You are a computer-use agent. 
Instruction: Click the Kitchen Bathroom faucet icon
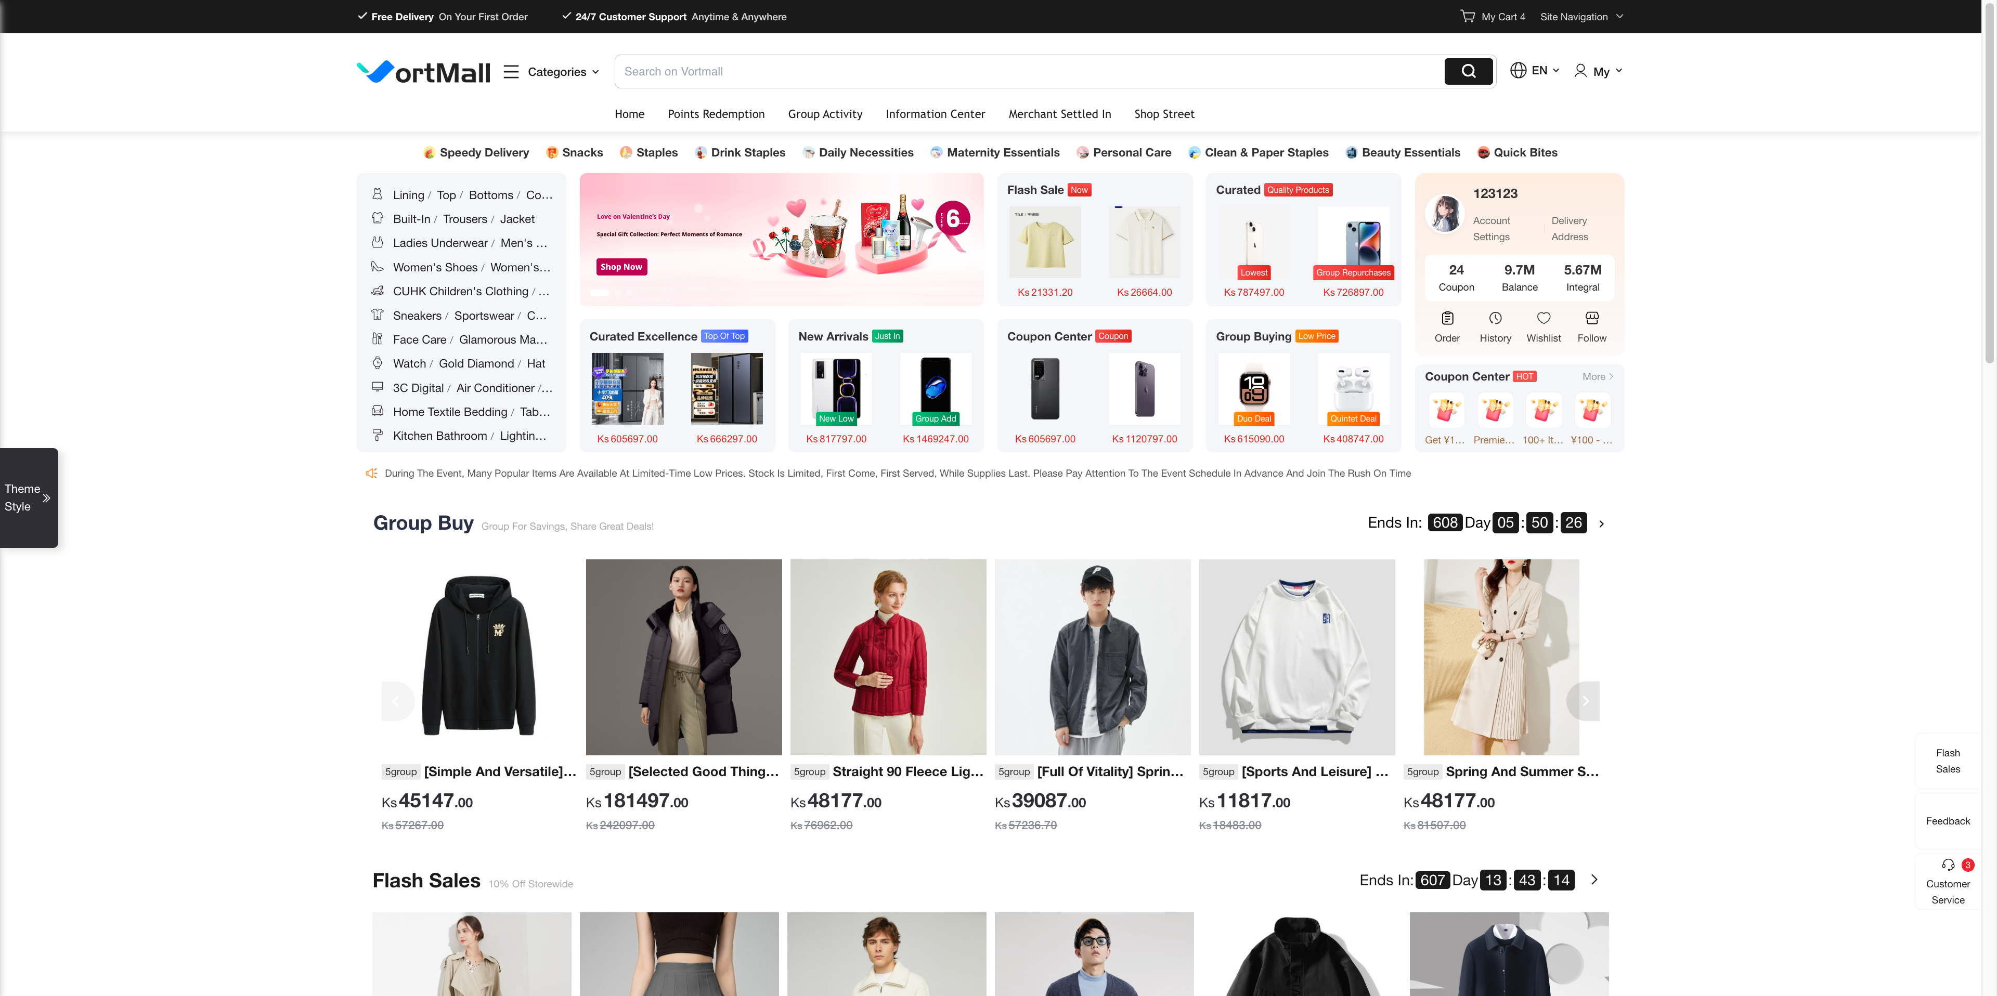tap(378, 435)
